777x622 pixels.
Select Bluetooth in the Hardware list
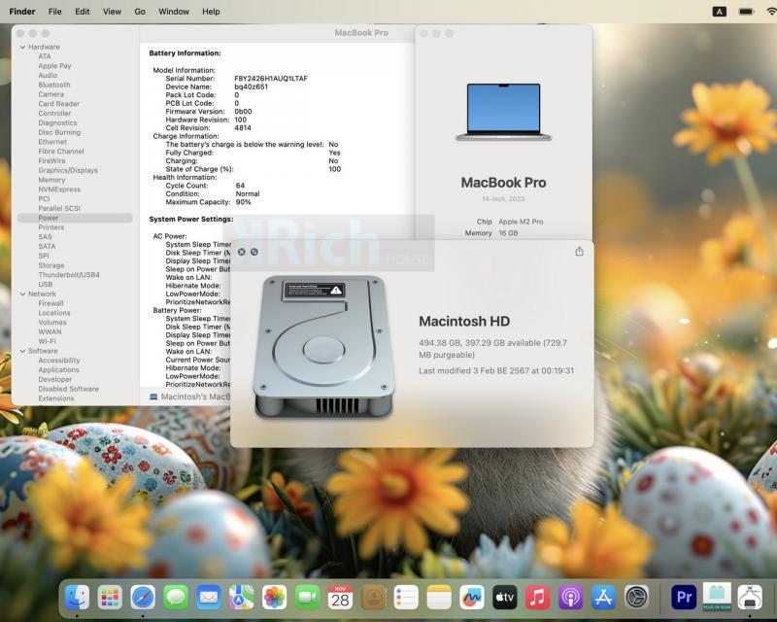coord(54,85)
